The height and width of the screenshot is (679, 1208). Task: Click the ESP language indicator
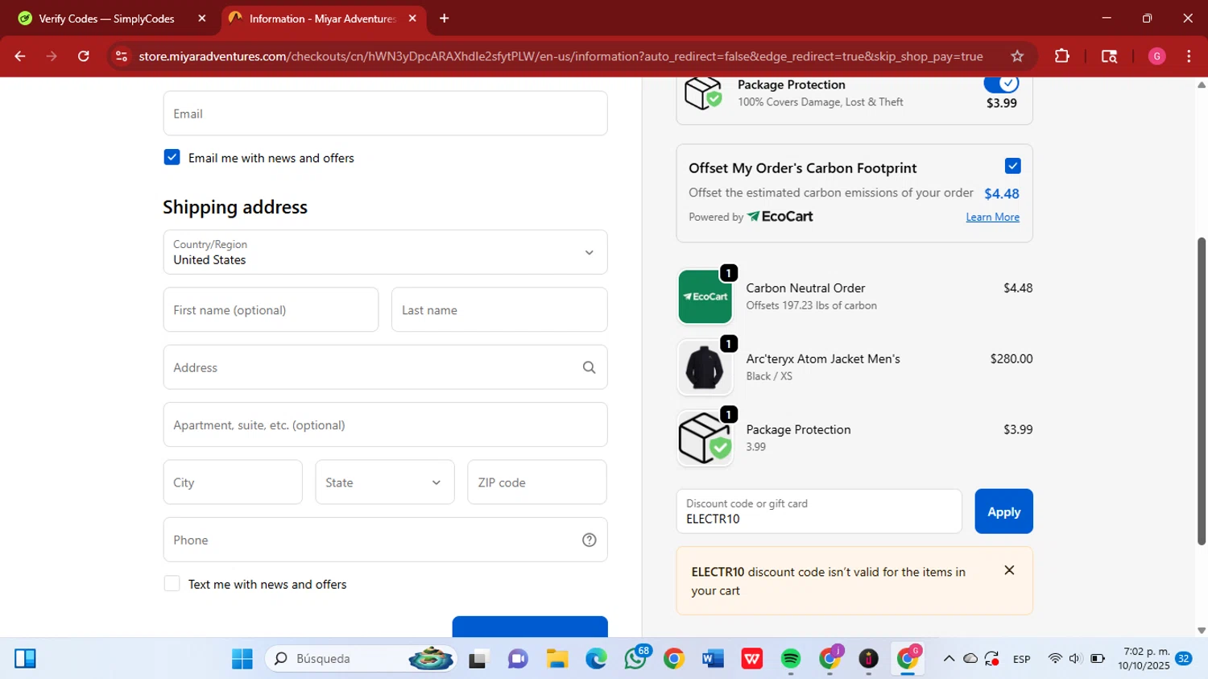click(1022, 659)
